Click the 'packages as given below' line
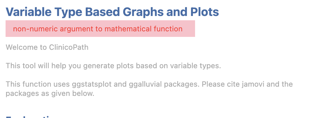309x118 pixels. click(x=50, y=93)
